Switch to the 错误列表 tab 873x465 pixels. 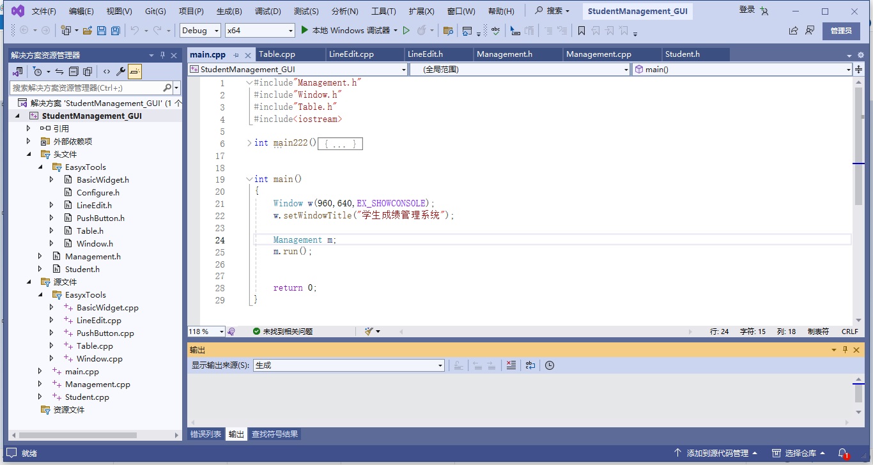click(x=206, y=434)
